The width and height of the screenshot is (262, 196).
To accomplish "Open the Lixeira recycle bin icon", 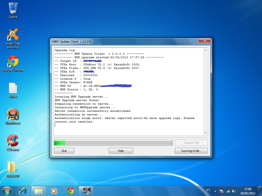I will point(13,10).
